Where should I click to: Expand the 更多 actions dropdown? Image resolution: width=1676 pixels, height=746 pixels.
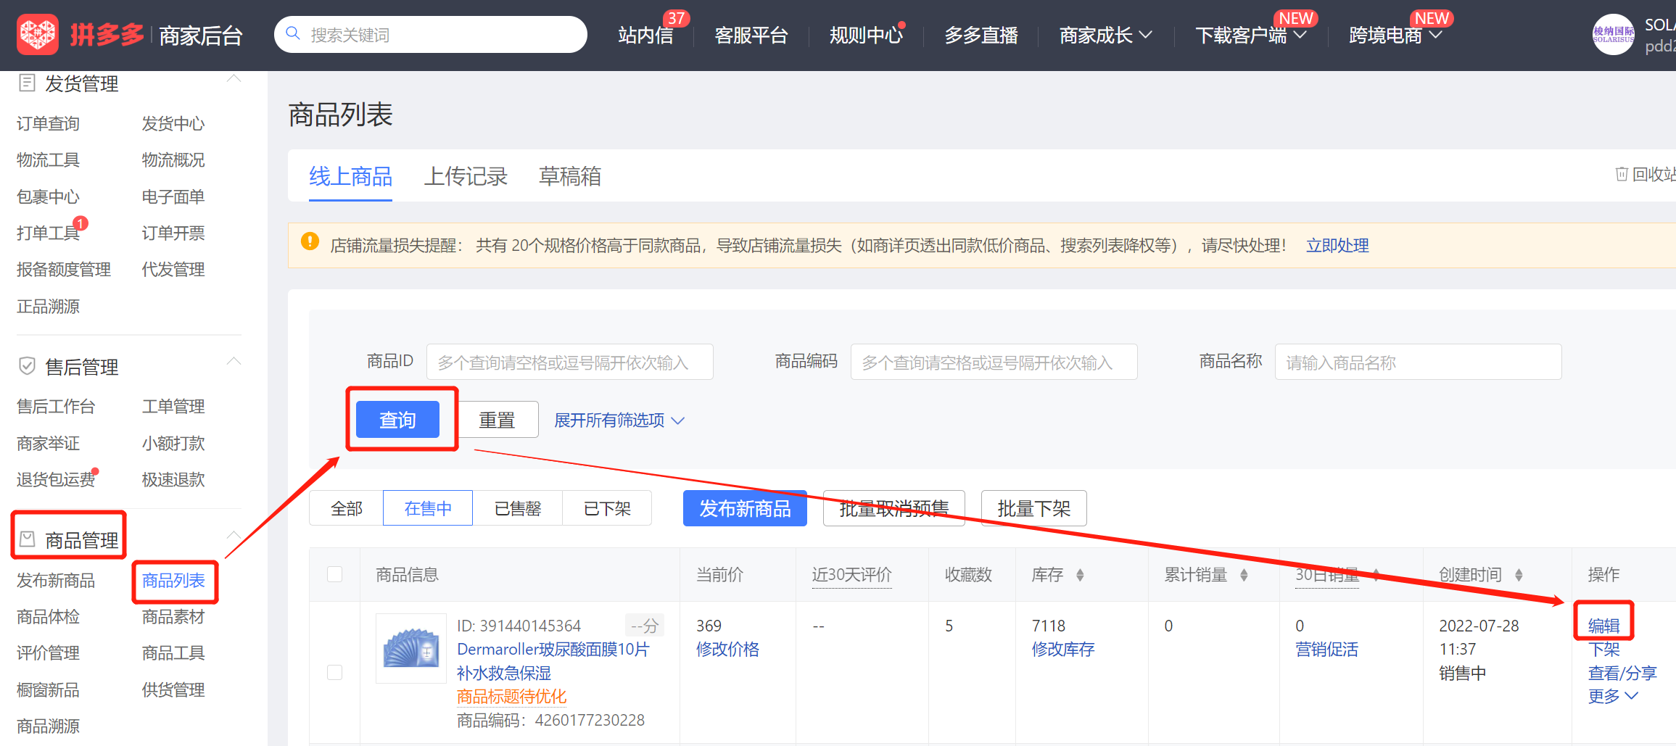[1613, 696]
